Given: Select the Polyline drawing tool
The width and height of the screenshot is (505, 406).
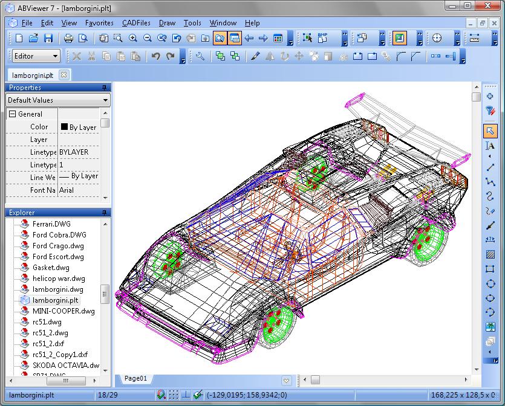Looking at the screenshot, I should [490, 182].
